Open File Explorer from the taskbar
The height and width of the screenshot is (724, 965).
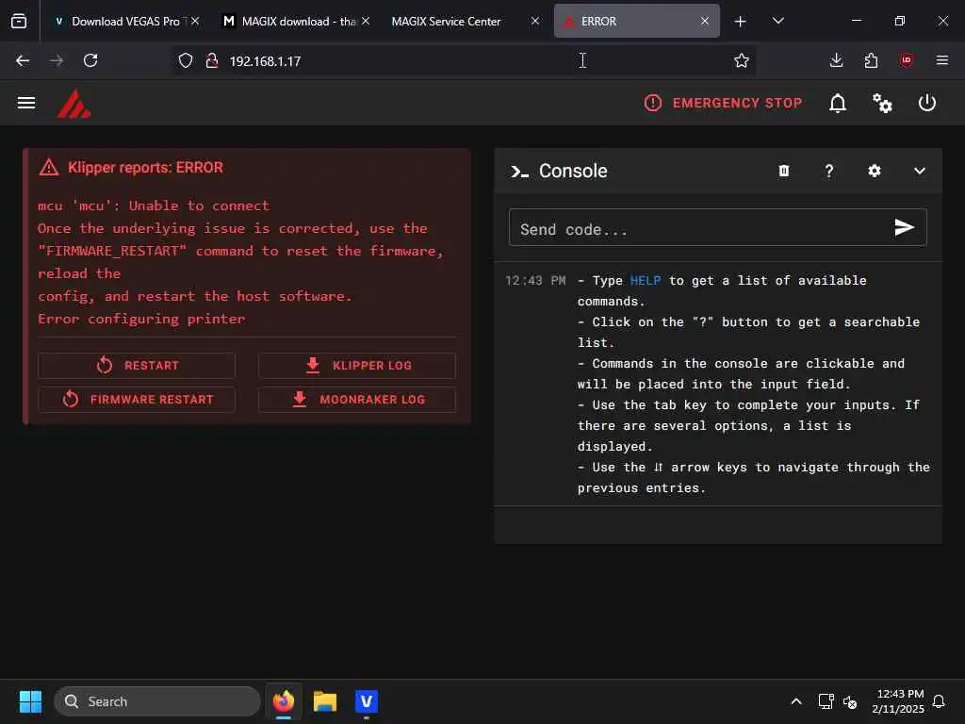325,701
